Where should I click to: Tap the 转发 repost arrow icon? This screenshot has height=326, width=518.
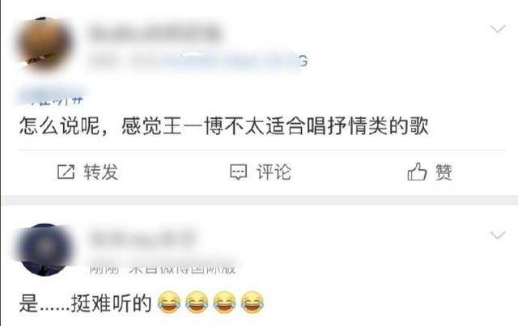(66, 171)
